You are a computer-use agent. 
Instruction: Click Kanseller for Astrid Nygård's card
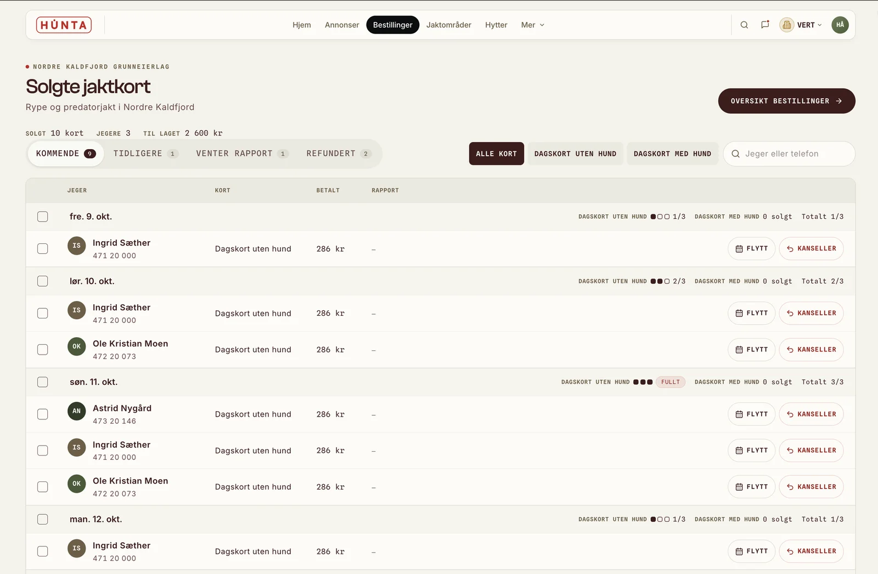811,414
